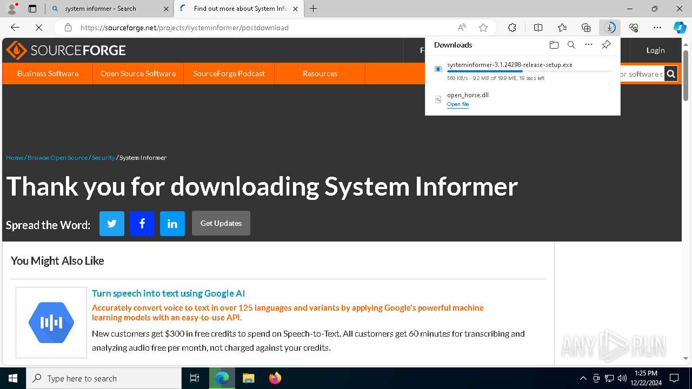Show hidden system tray icons
692x389 pixels.
click(x=583, y=378)
